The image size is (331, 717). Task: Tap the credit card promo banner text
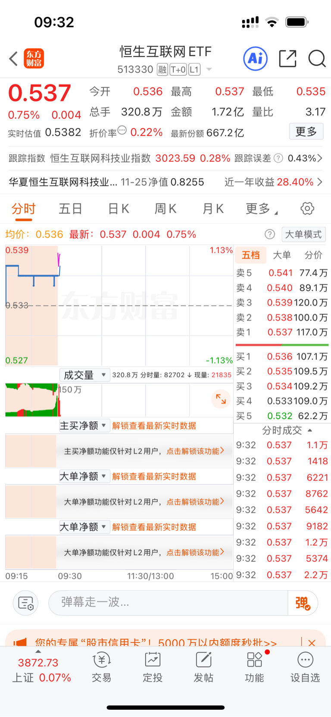tap(156, 642)
